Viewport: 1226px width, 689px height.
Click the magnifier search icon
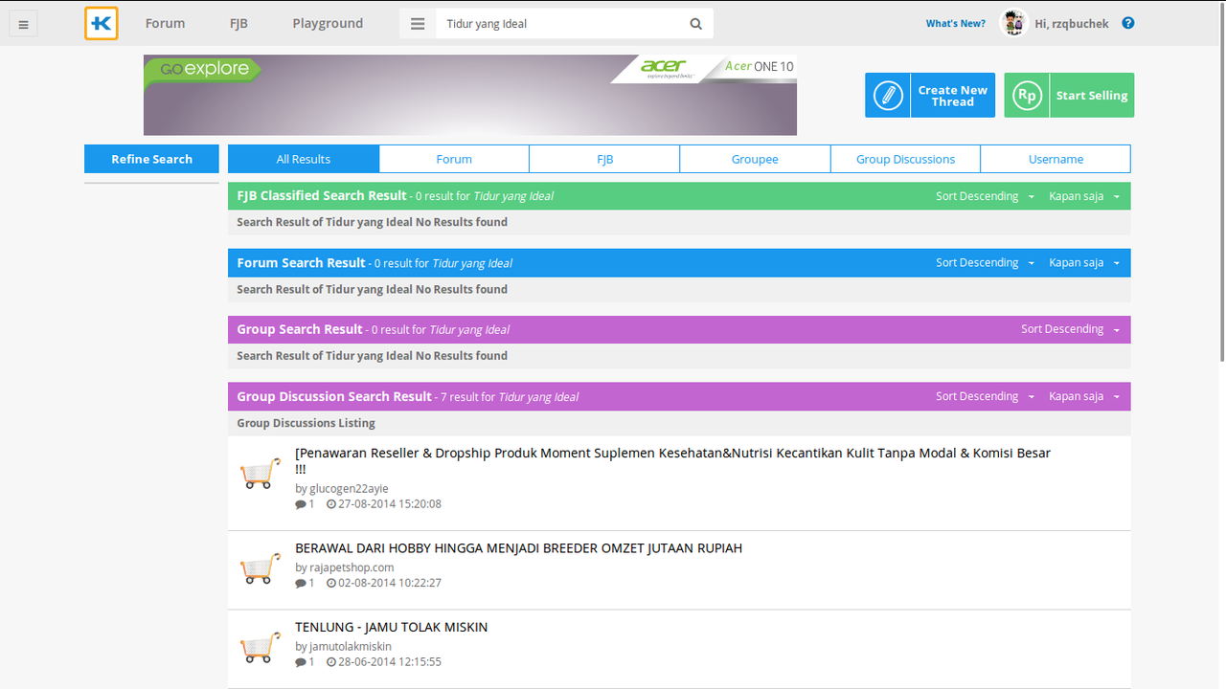(x=695, y=24)
